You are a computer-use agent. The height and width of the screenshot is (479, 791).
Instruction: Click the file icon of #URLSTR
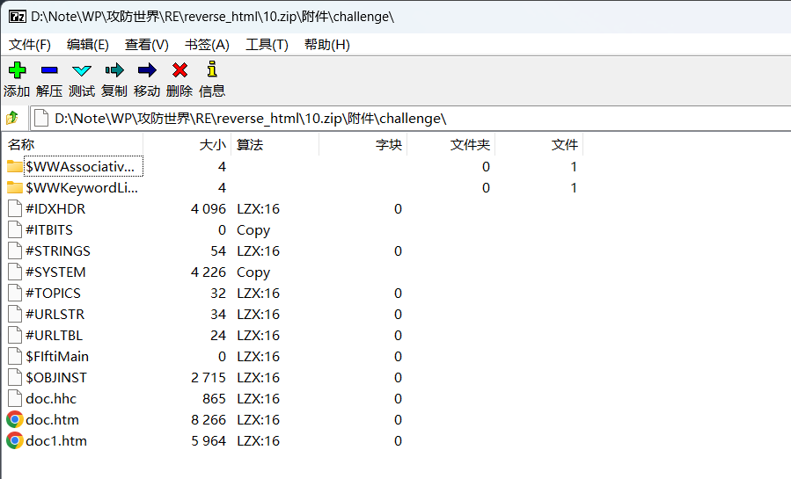15,315
